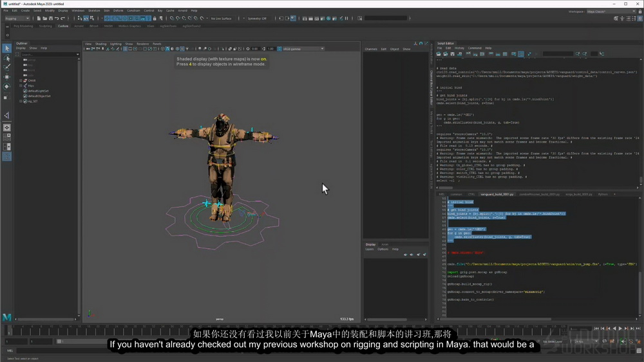
Task: Open the Skeleton menu
Action: coord(94,11)
